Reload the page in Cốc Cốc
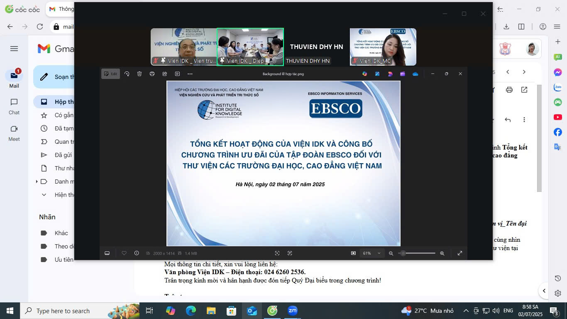 (40, 27)
